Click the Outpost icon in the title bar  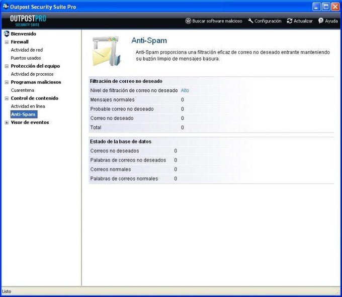tap(6, 7)
